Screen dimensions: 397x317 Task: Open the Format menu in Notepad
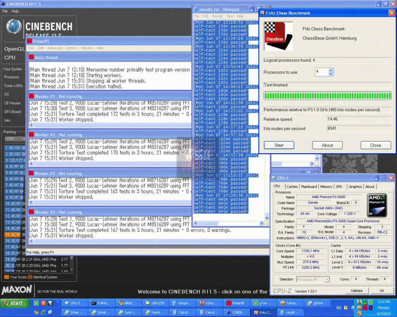click(217, 16)
